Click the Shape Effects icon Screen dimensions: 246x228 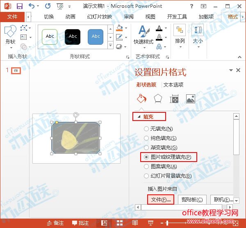119,47
